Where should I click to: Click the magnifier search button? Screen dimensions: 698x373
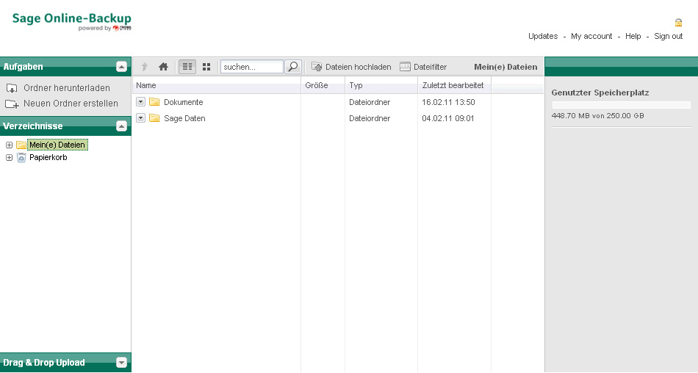coord(293,67)
